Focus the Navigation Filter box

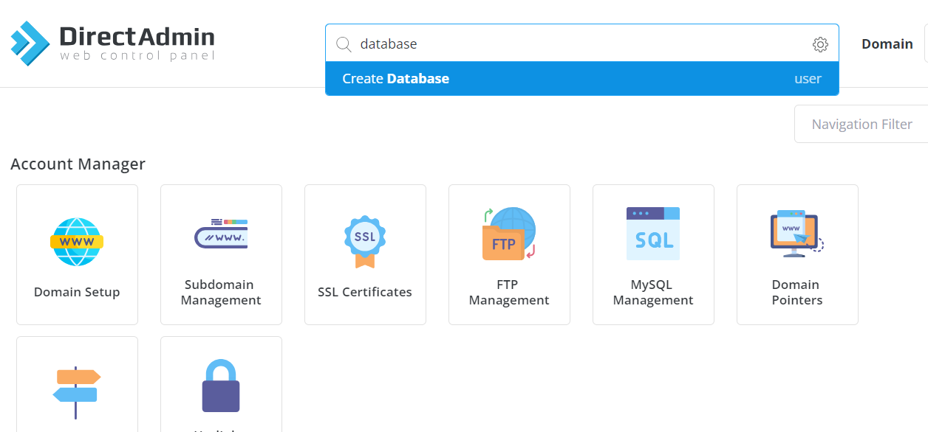point(862,124)
